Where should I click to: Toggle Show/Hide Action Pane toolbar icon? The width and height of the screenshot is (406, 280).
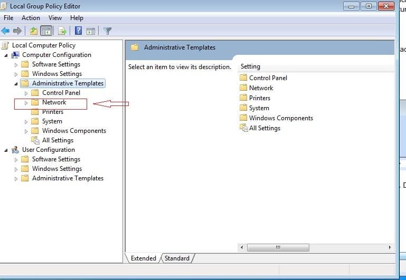pyautogui.click(x=91, y=31)
